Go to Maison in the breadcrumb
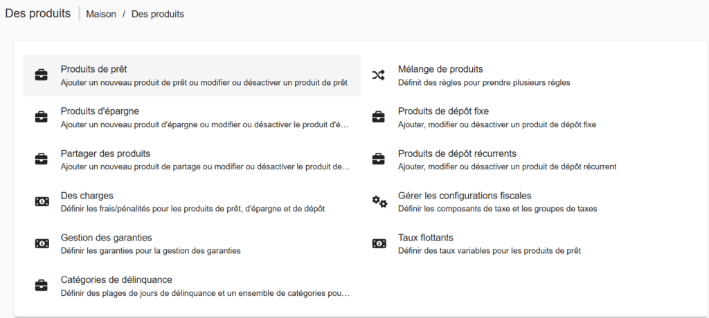 [x=101, y=14]
